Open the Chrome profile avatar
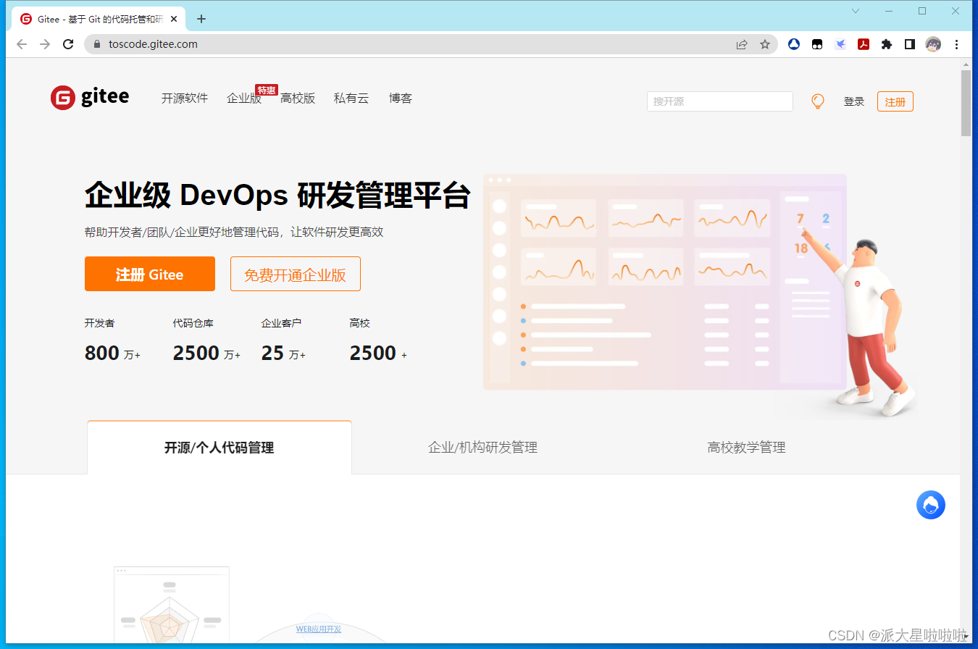978x649 pixels. pyautogui.click(x=933, y=44)
